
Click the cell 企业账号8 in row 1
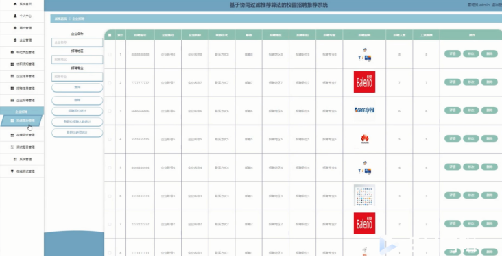(x=168, y=55)
